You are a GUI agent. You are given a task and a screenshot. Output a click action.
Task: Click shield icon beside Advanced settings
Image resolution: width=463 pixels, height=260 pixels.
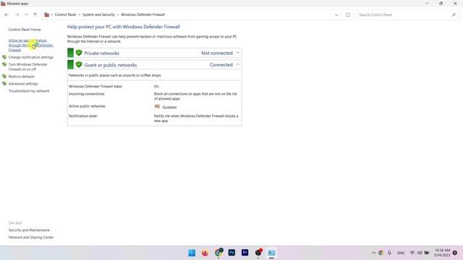[x=4, y=84]
